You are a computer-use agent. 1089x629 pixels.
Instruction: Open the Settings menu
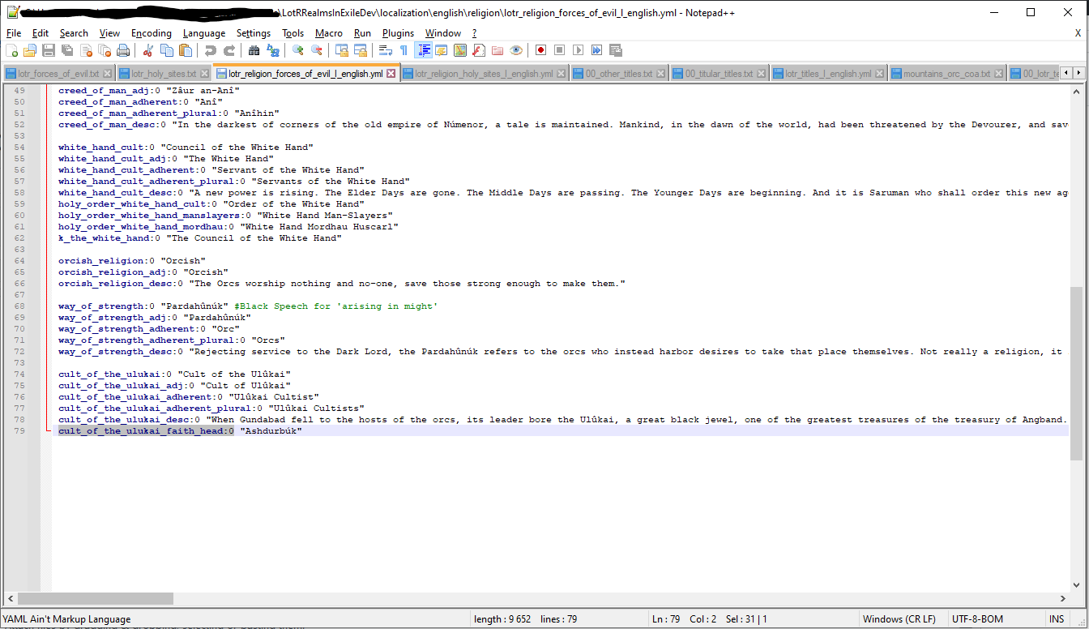pos(254,33)
